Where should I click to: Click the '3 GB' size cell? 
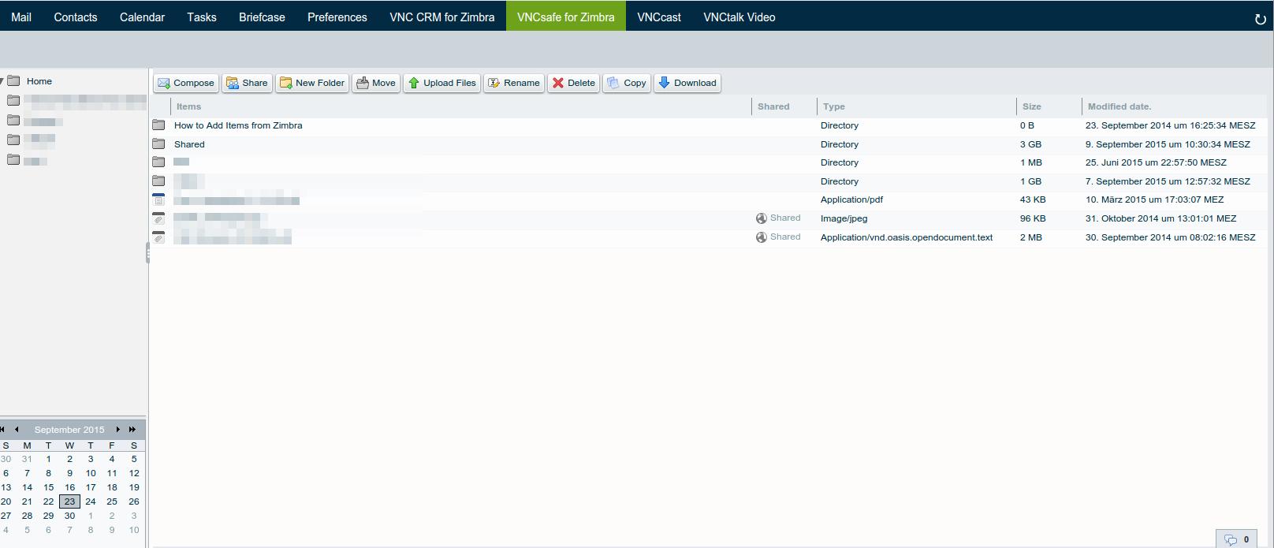[x=1030, y=144]
